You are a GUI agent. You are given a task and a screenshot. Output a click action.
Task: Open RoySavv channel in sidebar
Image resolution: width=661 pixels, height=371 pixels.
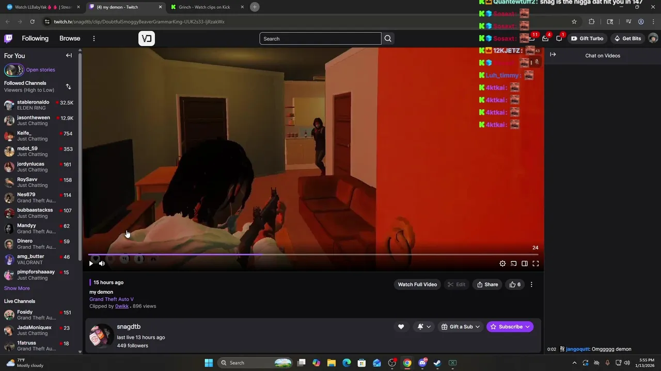tap(39, 182)
